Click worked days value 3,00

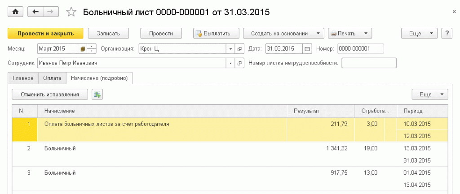(x=372, y=124)
